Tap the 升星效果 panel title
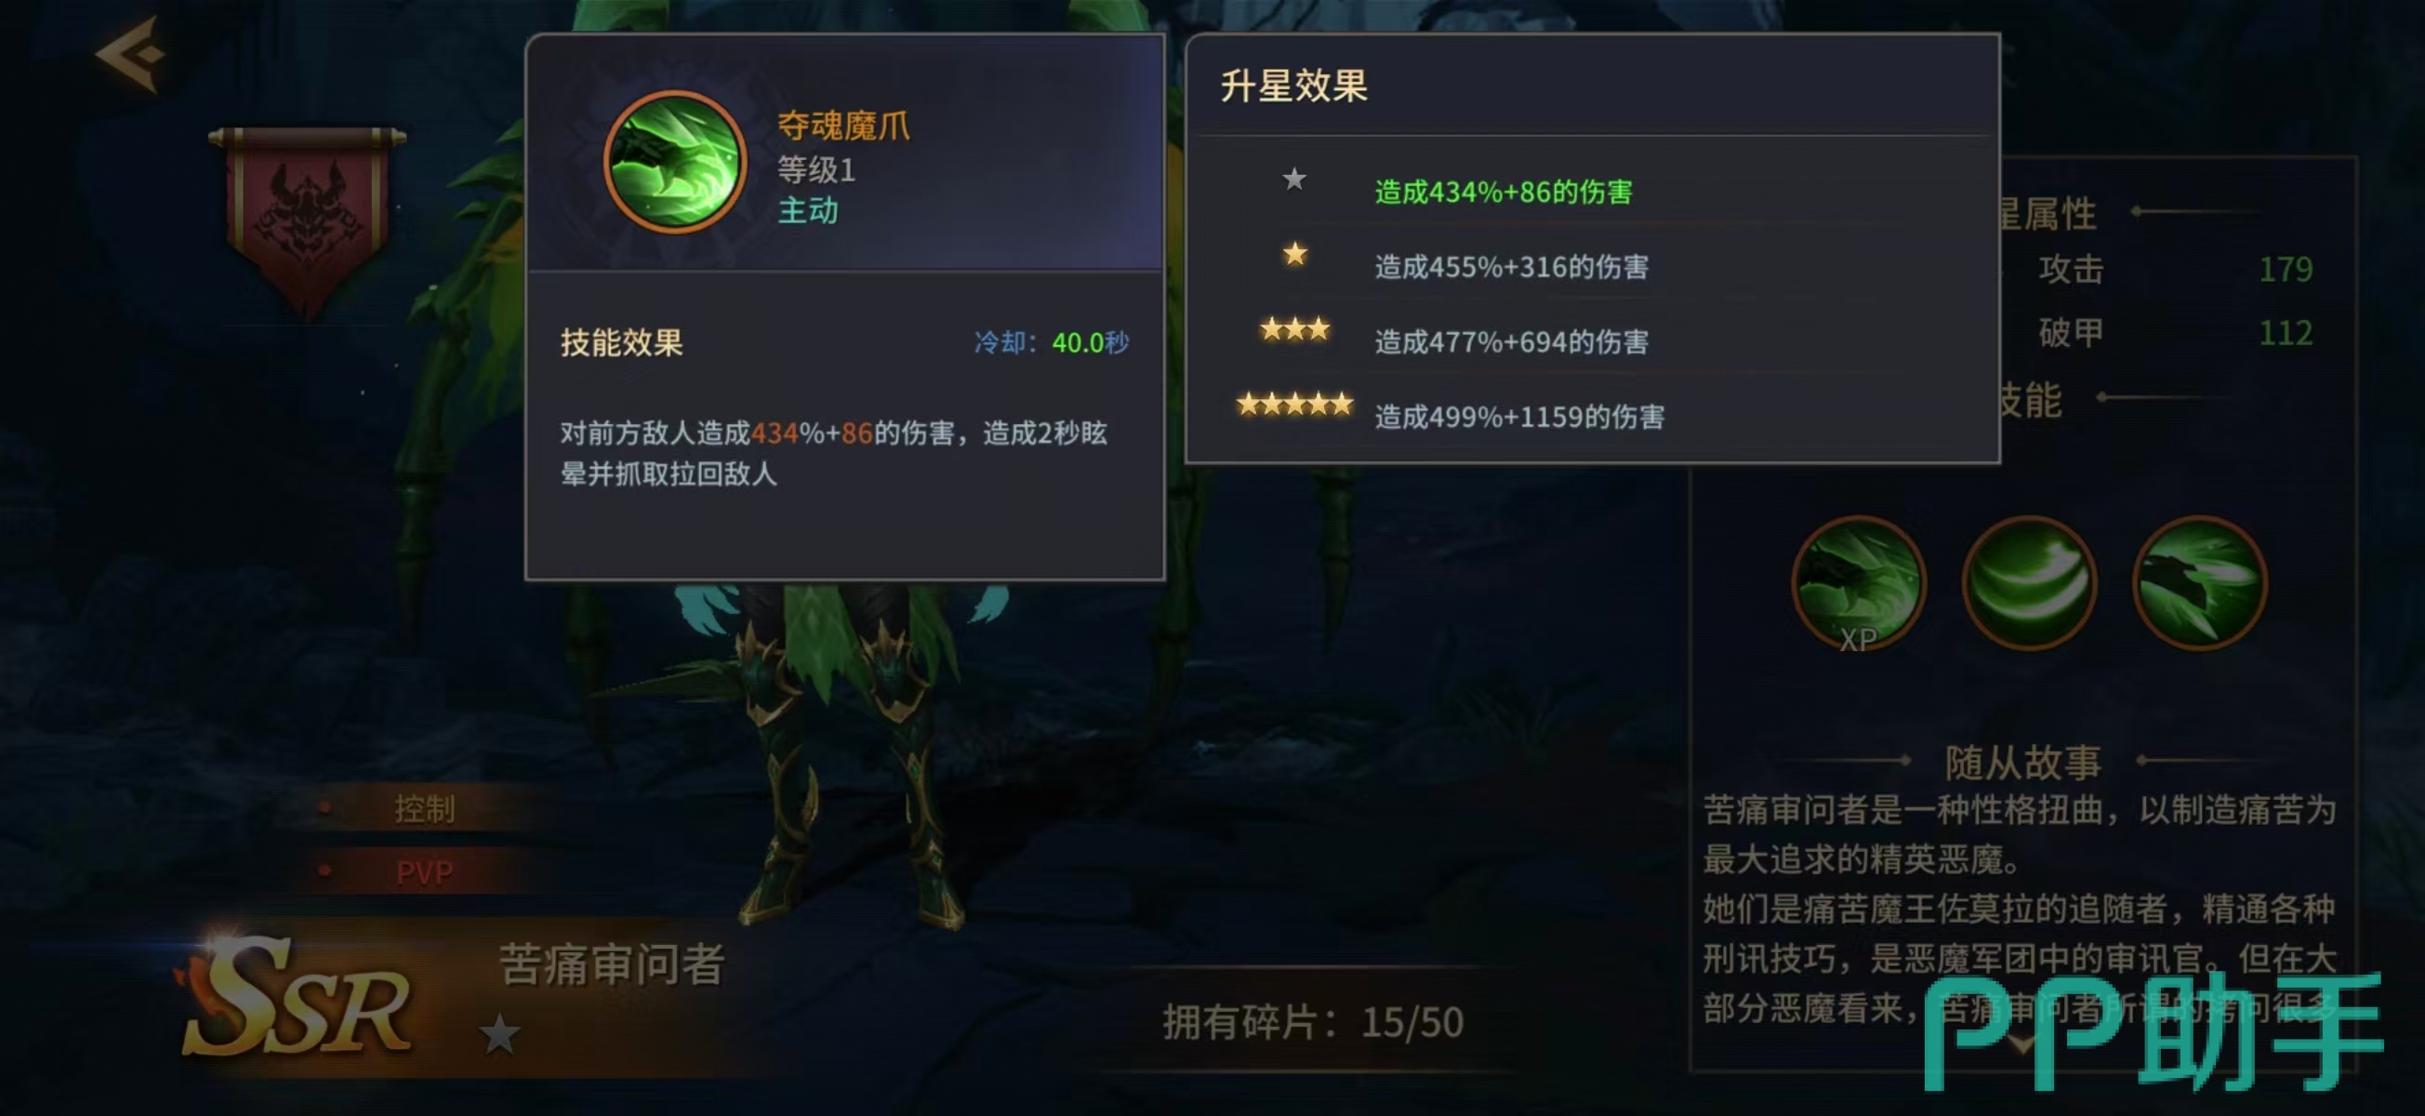This screenshot has height=1116, width=2425. click(1293, 86)
